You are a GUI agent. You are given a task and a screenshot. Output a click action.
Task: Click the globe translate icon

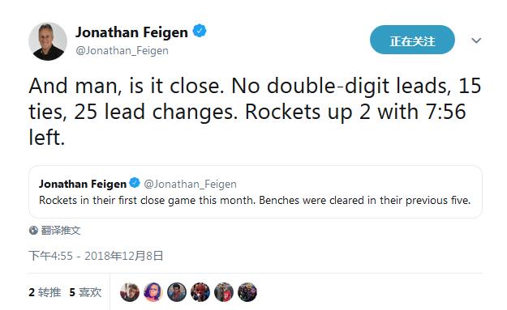(33, 231)
